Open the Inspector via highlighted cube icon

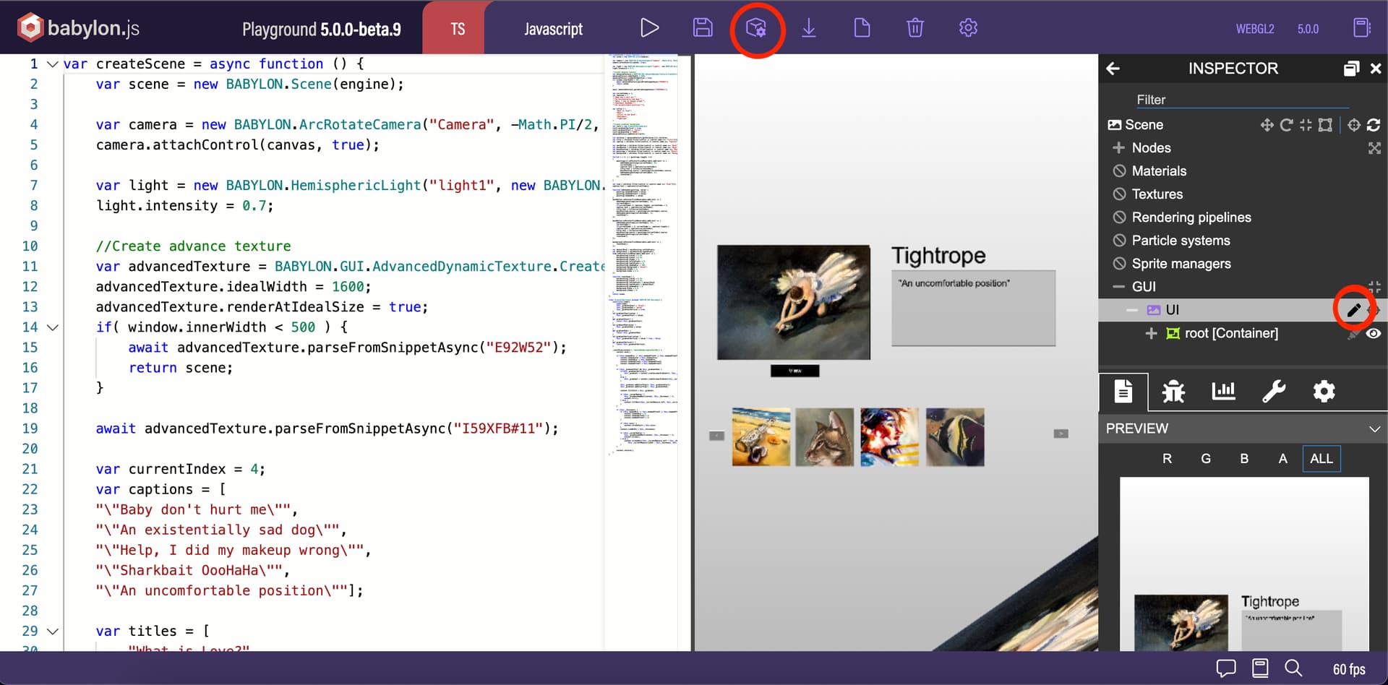(756, 27)
